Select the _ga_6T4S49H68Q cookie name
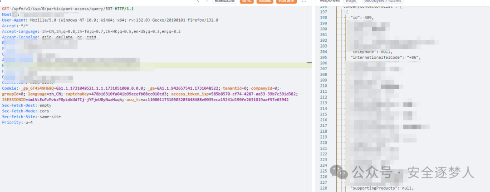The height and width of the screenshot is (192, 490). coord(37,88)
